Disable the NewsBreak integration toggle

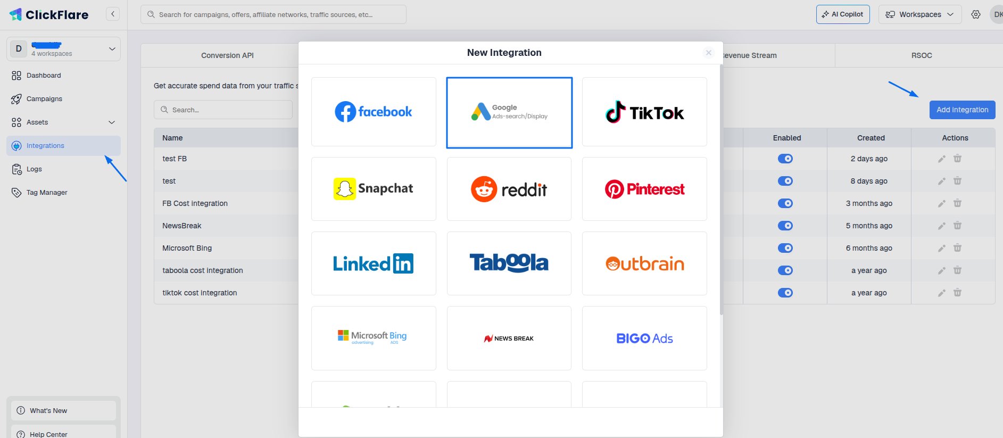point(785,226)
